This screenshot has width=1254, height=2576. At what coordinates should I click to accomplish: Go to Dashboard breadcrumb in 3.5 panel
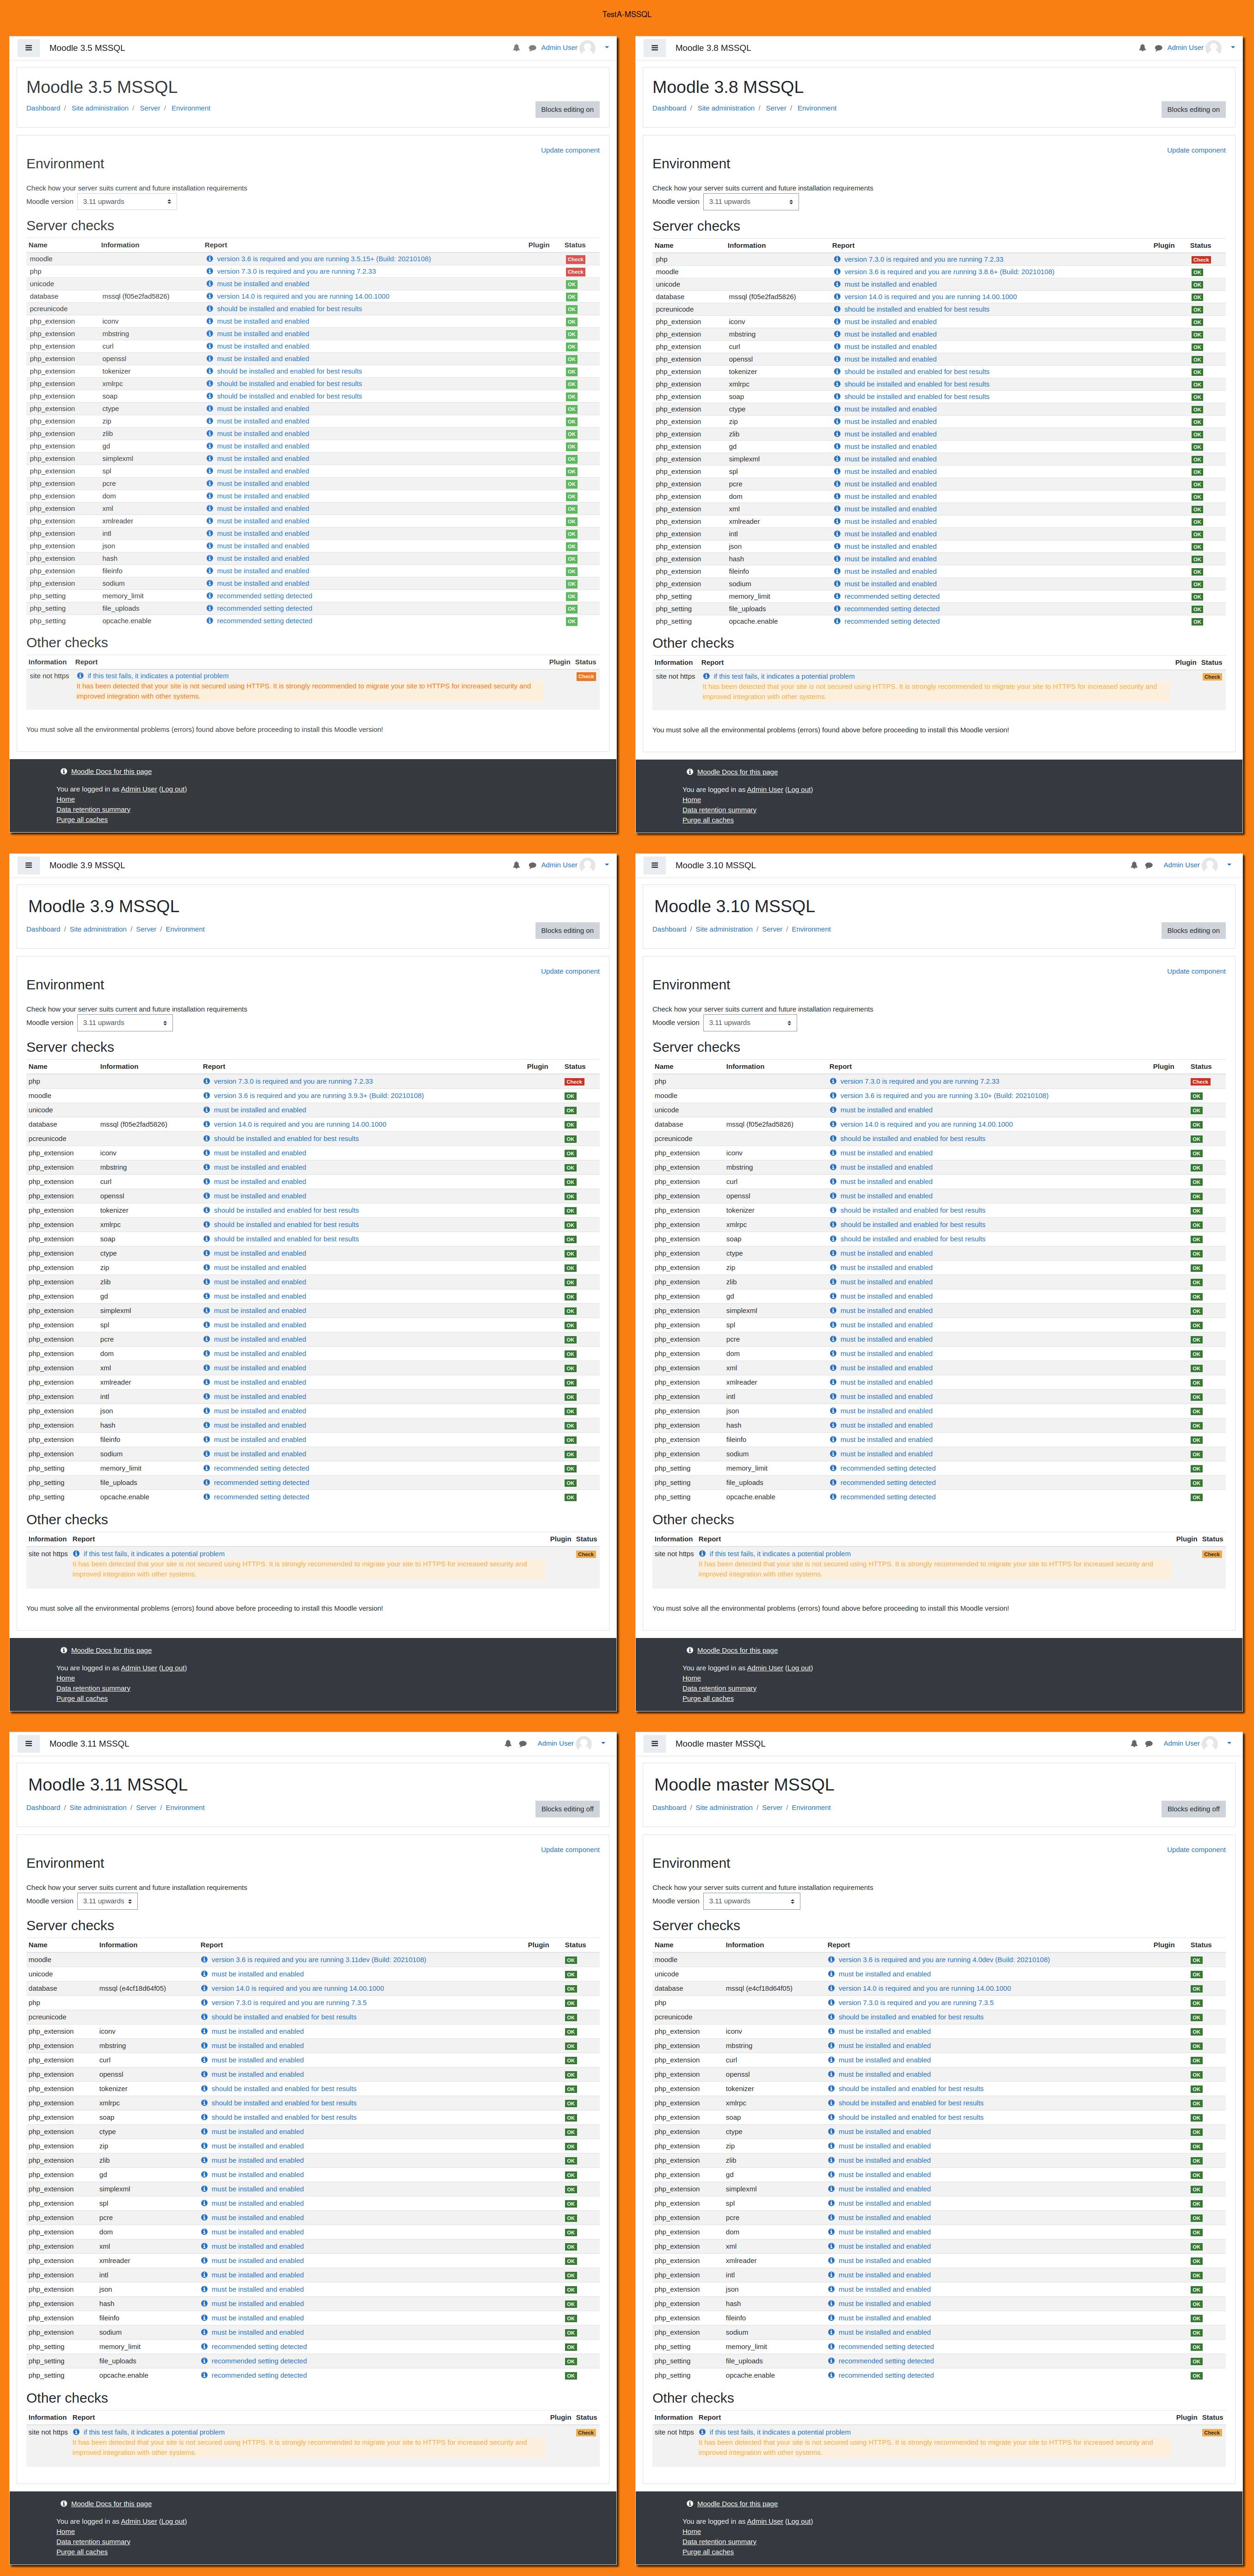pos(43,108)
